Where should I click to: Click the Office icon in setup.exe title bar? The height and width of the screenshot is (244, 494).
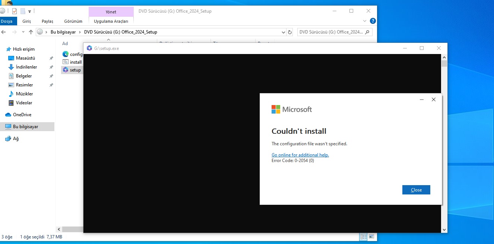(x=89, y=48)
